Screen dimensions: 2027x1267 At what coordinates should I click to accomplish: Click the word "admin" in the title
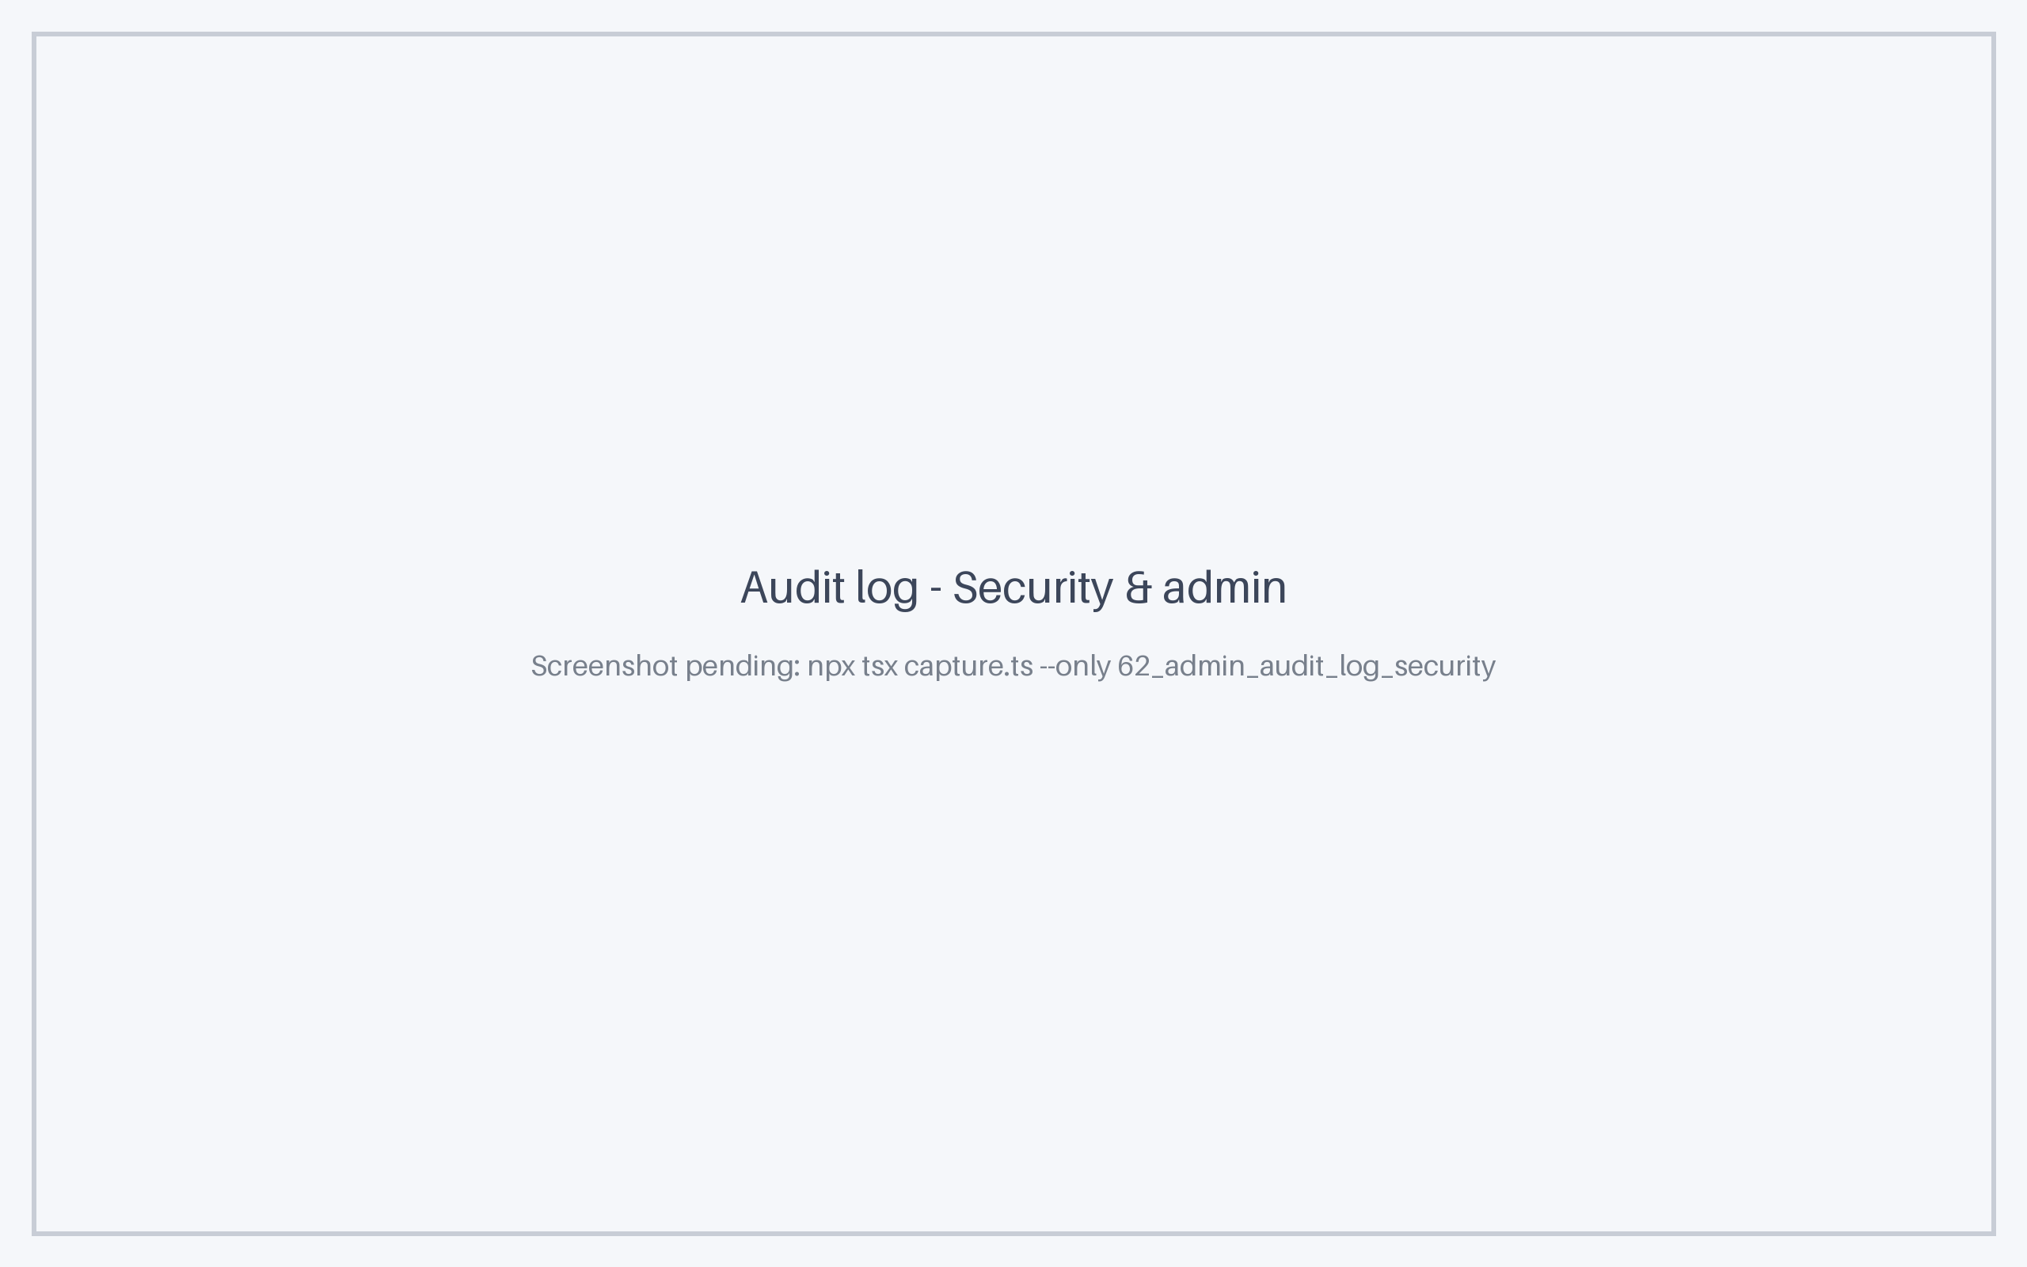1224,588
